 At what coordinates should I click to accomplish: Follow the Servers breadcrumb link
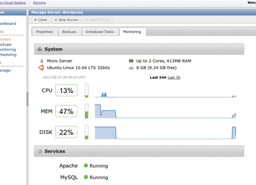coord(39,3)
